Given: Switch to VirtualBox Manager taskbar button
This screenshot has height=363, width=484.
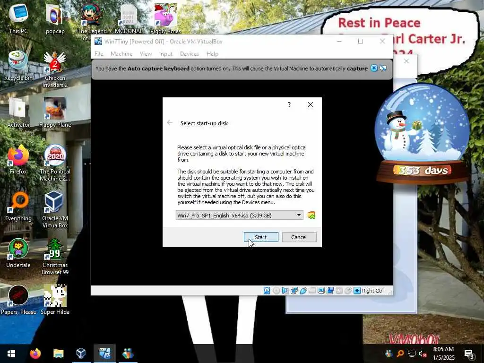Looking at the screenshot, I should (x=81, y=354).
